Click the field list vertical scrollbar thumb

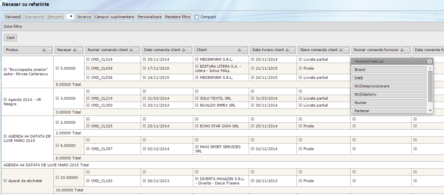click(x=430, y=86)
